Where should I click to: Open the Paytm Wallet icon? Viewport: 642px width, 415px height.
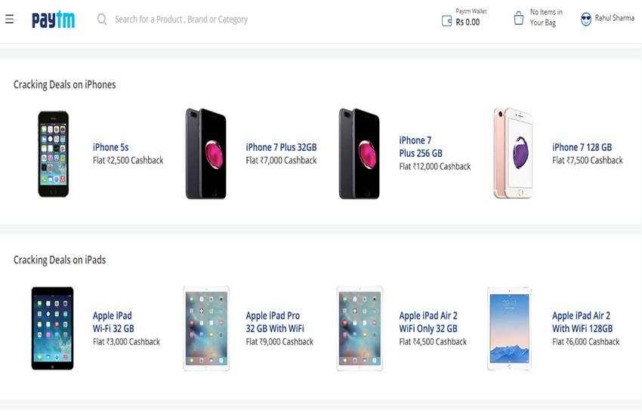(446, 21)
